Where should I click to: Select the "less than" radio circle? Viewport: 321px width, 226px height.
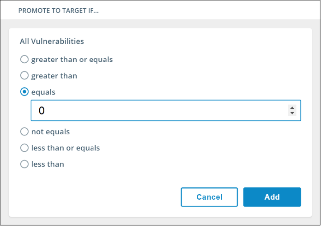[x=24, y=164]
